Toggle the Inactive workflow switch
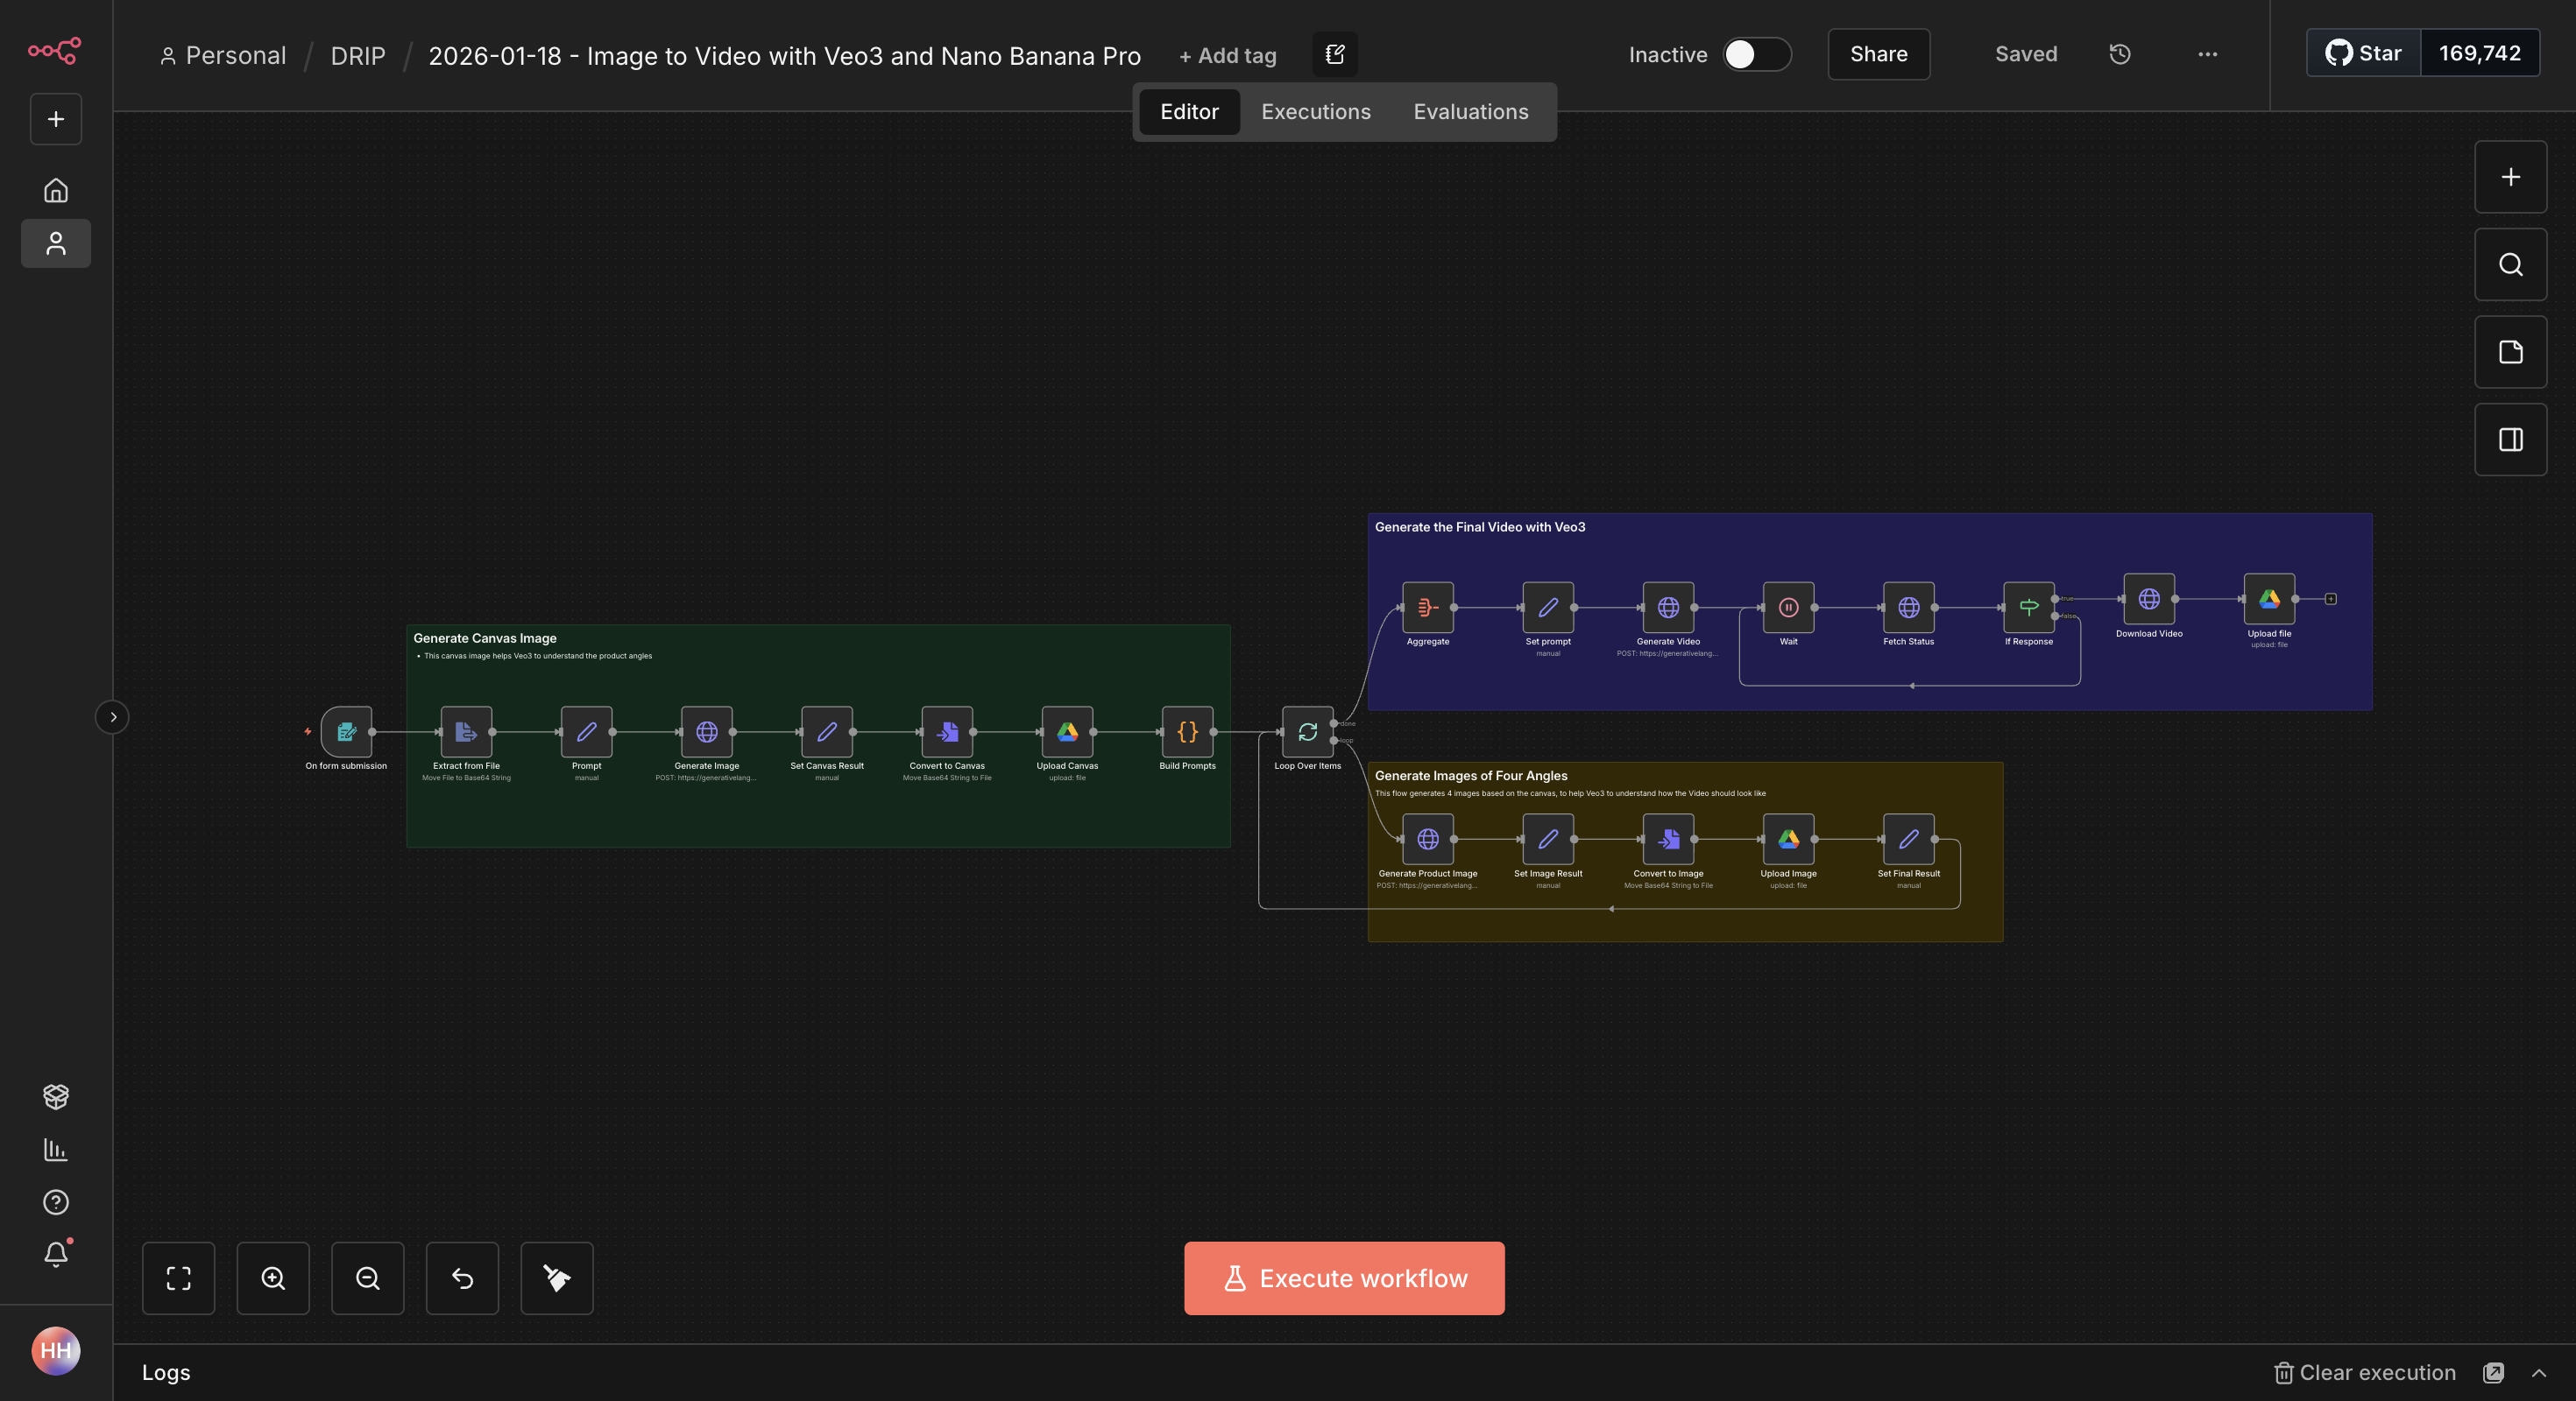 pyautogui.click(x=1756, y=54)
